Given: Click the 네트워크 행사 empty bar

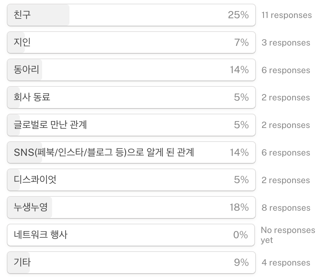Looking at the screenshot, I should [x=131, y=235].
